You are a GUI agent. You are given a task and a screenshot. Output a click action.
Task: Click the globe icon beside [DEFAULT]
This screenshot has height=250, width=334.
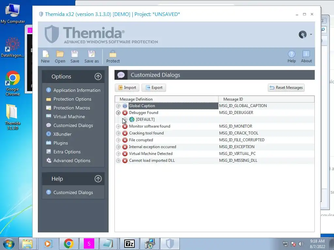[x=132, y=119]
